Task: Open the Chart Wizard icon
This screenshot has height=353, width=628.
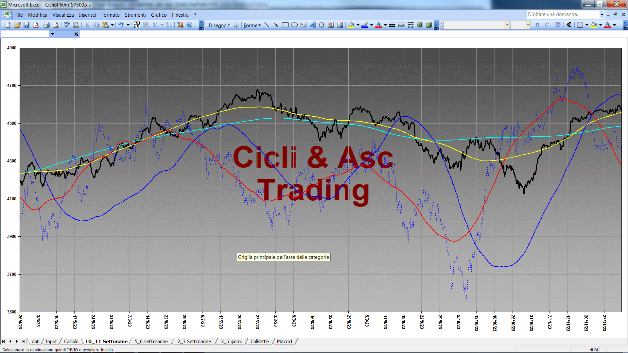Action: (x=180, y=25)
